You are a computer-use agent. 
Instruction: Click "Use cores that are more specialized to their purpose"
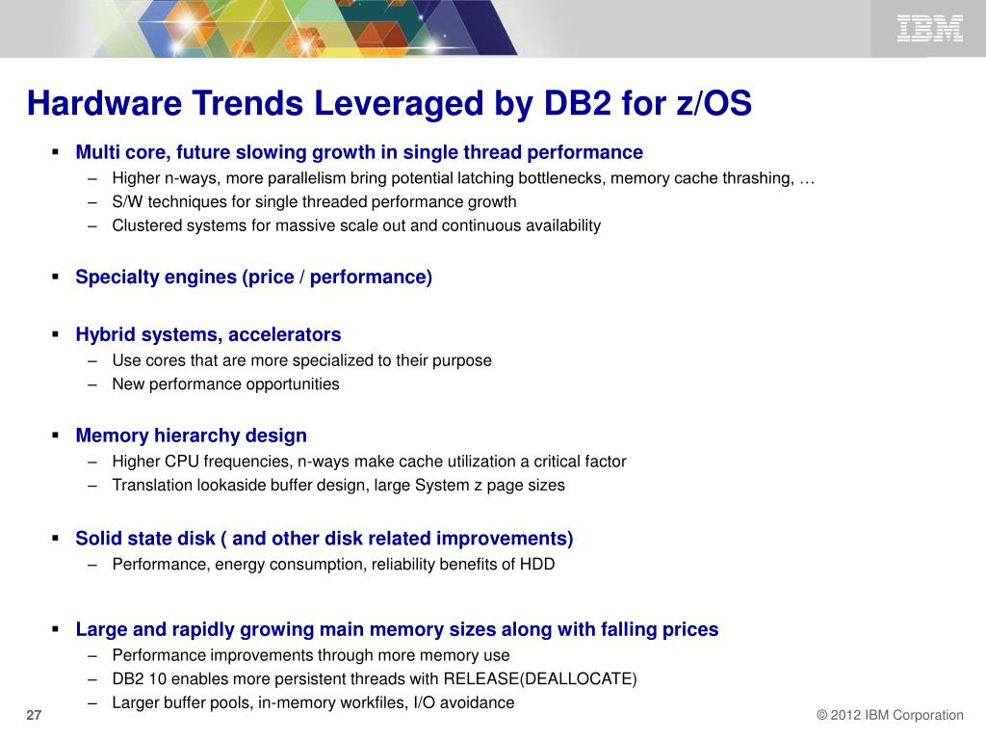point(301,360)
